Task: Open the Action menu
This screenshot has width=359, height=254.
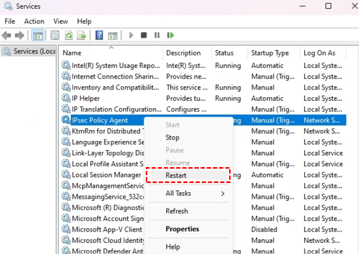Action: pos(34,21)
